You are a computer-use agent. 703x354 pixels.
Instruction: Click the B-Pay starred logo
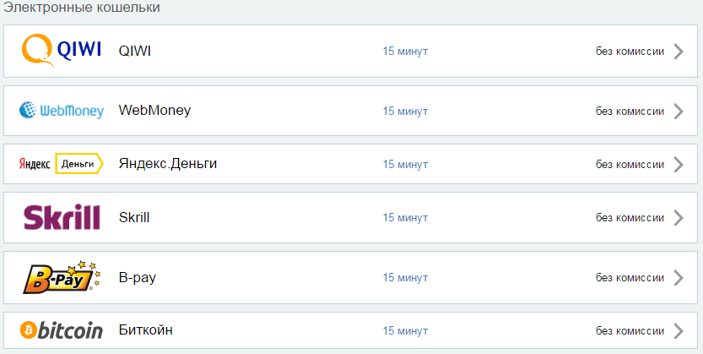62,277
